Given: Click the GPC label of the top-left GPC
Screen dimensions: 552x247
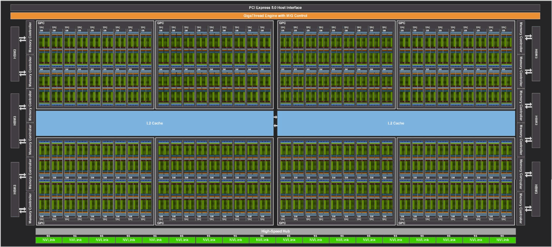Looking at the screenshot, I should click(x=41, y=23).
